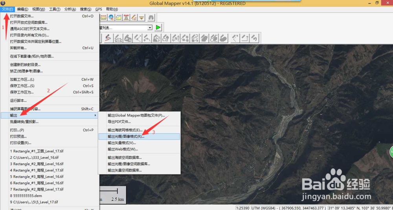Select 保存工作区为... entry

click(x=50, y=92)
